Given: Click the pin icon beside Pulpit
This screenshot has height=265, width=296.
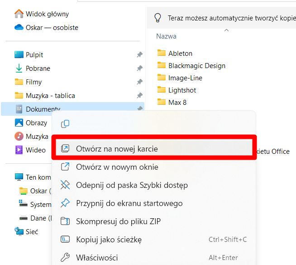Looking at the screenshot, I should point(139,55).
